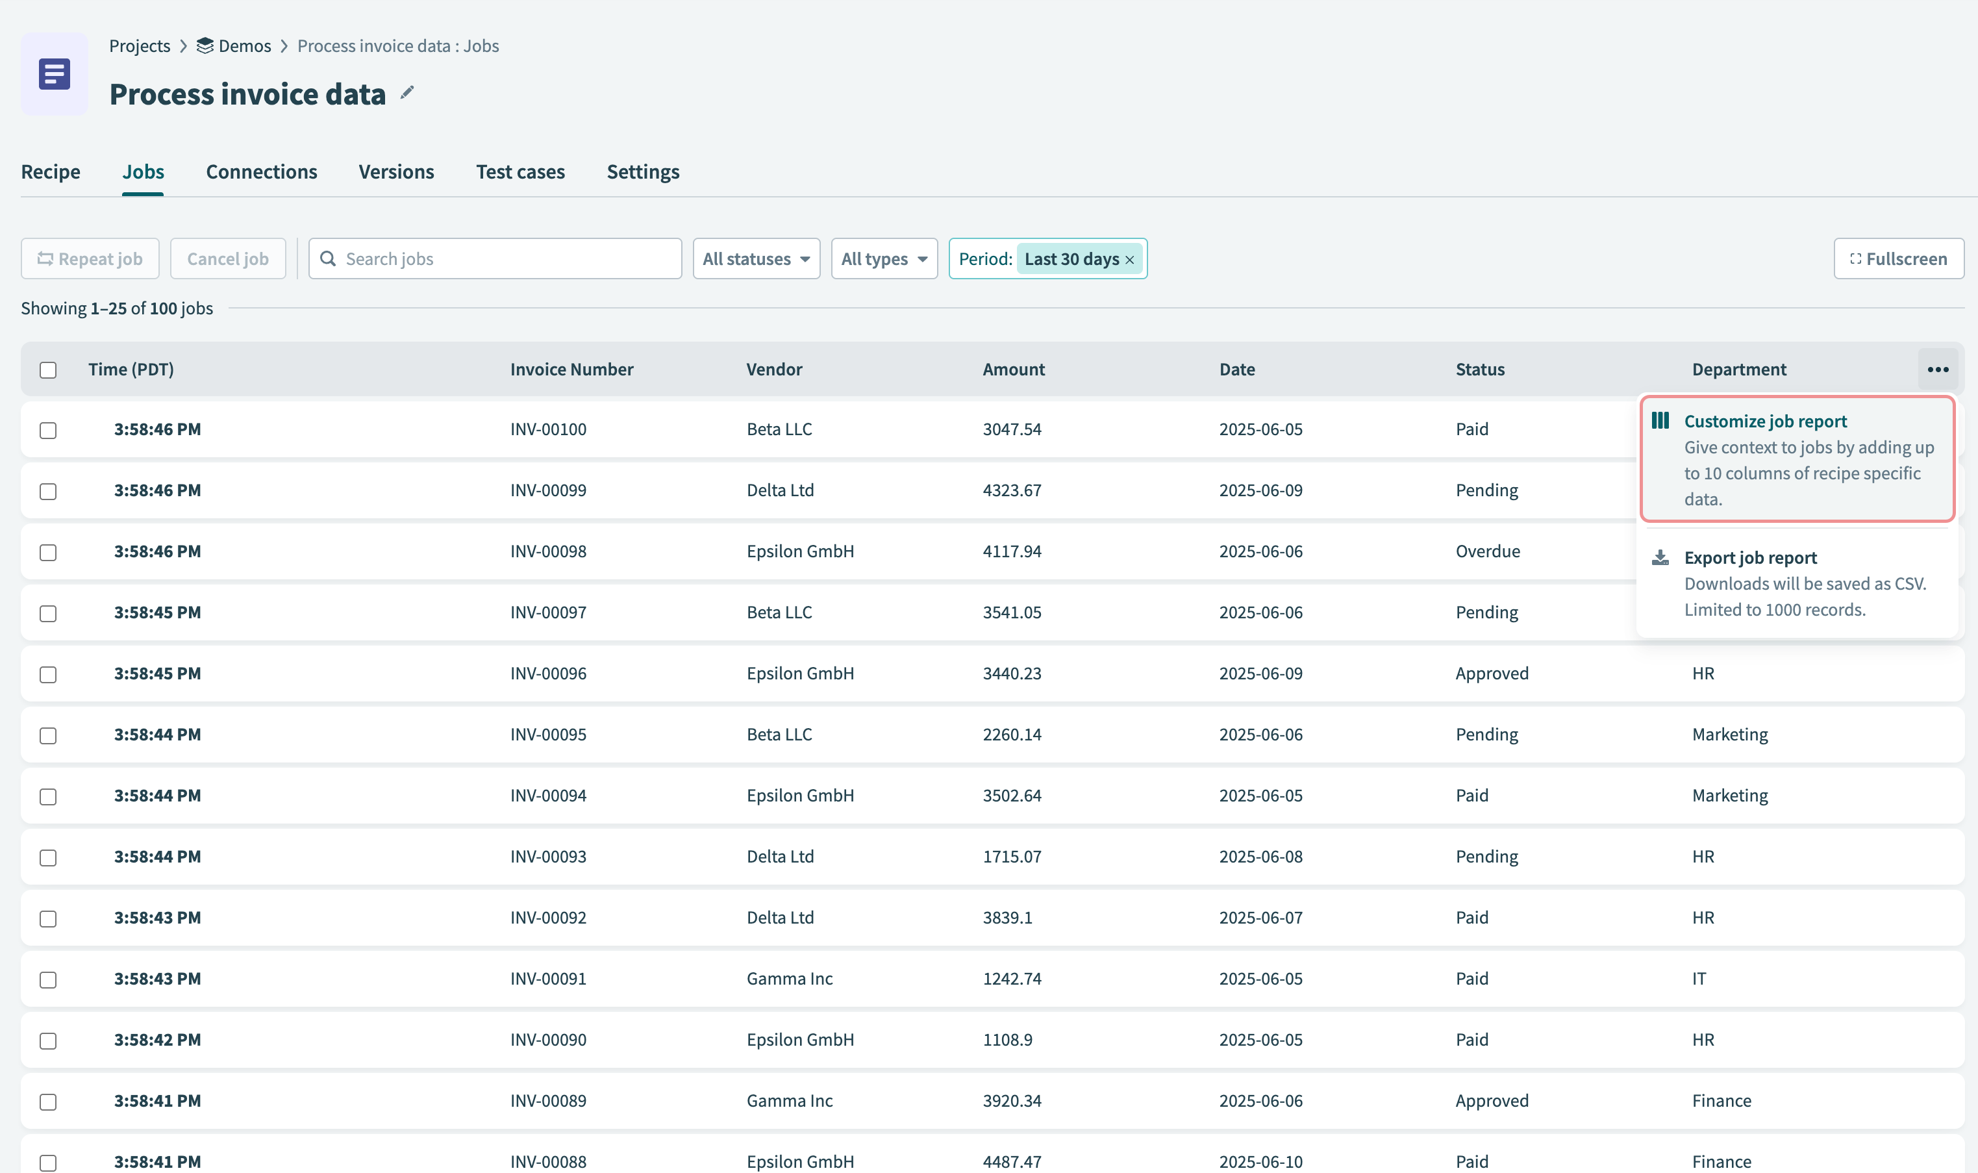Open the three-dots column options menu
This screenshot has height=1173, width=1978.
(x=1938, y=369)
